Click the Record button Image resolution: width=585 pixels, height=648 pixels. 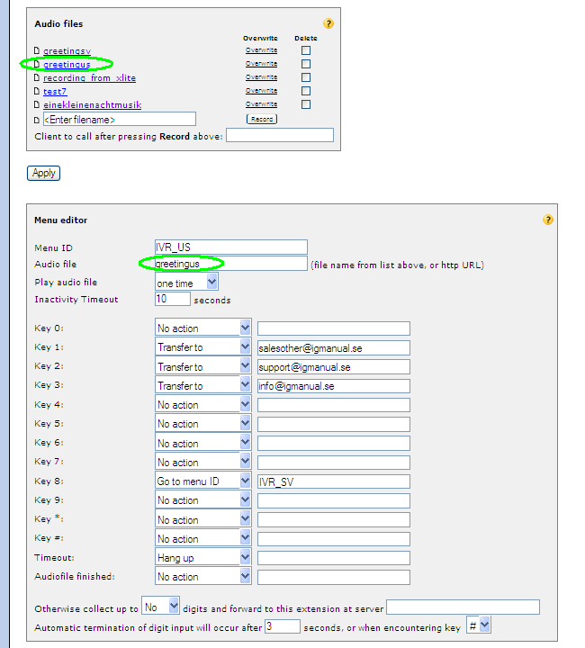pyautogui.click(x=262, y=119)
